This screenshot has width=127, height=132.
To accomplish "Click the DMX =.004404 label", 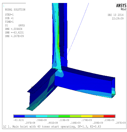I will [x=14, y=29].
